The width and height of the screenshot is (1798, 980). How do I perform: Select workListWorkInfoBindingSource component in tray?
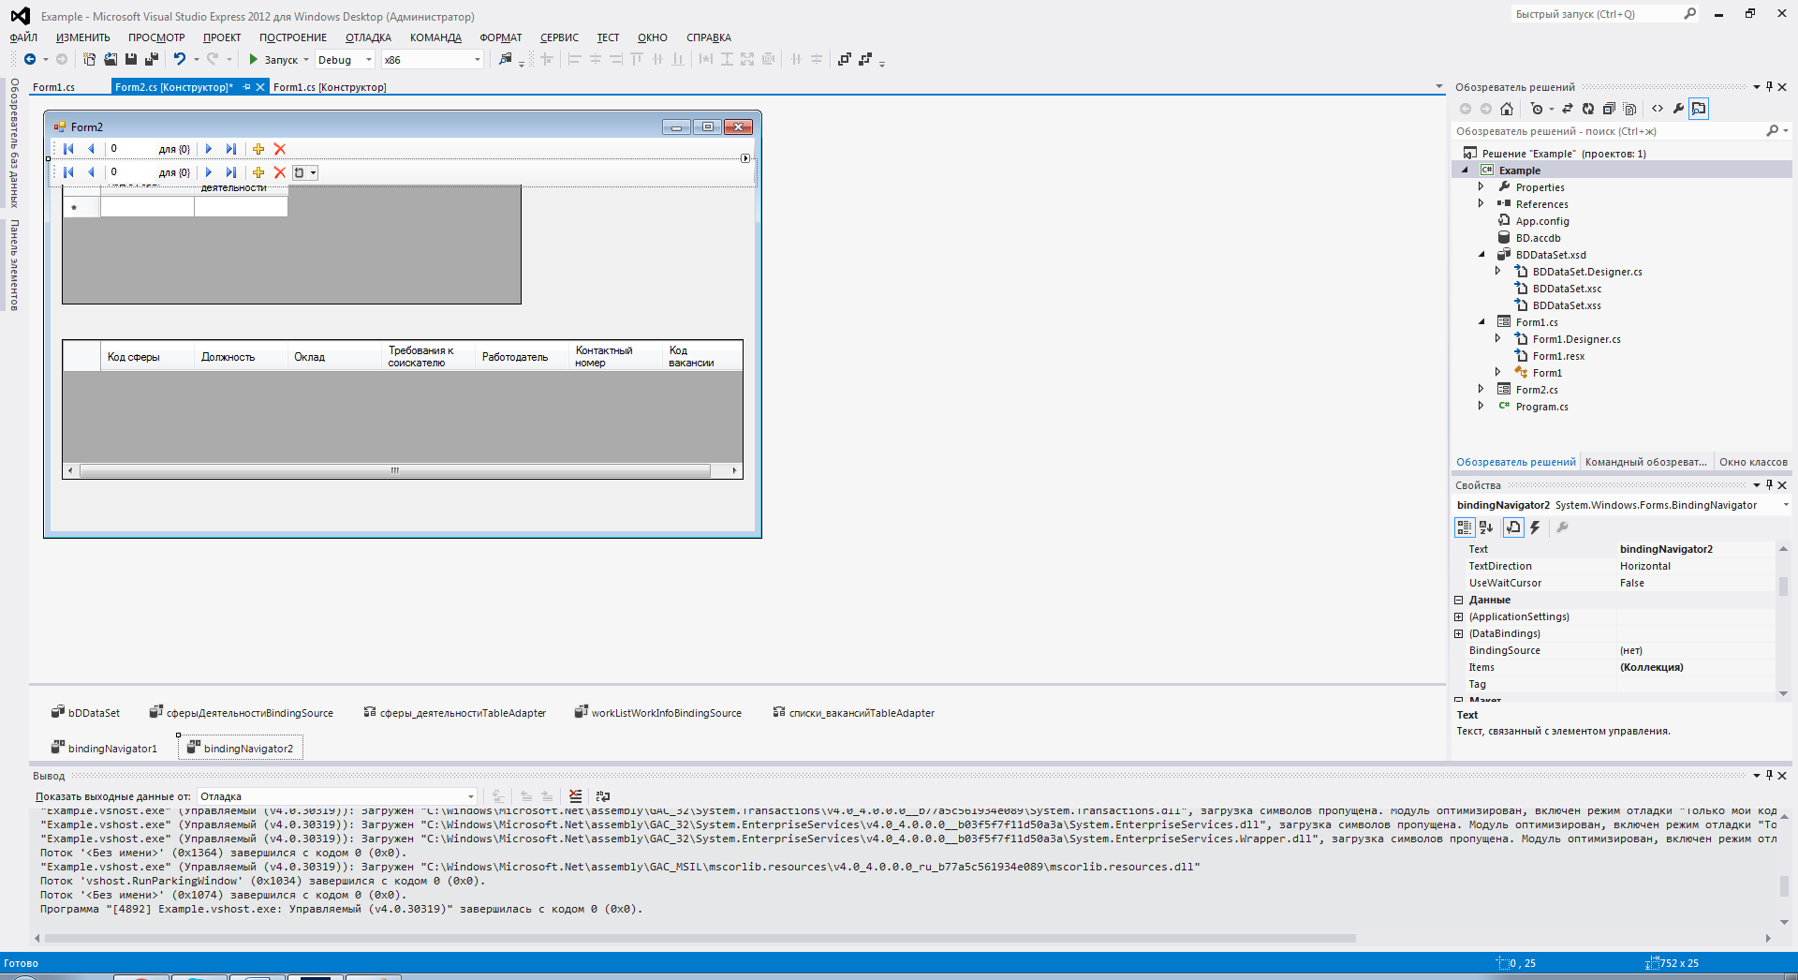[658, 713]
